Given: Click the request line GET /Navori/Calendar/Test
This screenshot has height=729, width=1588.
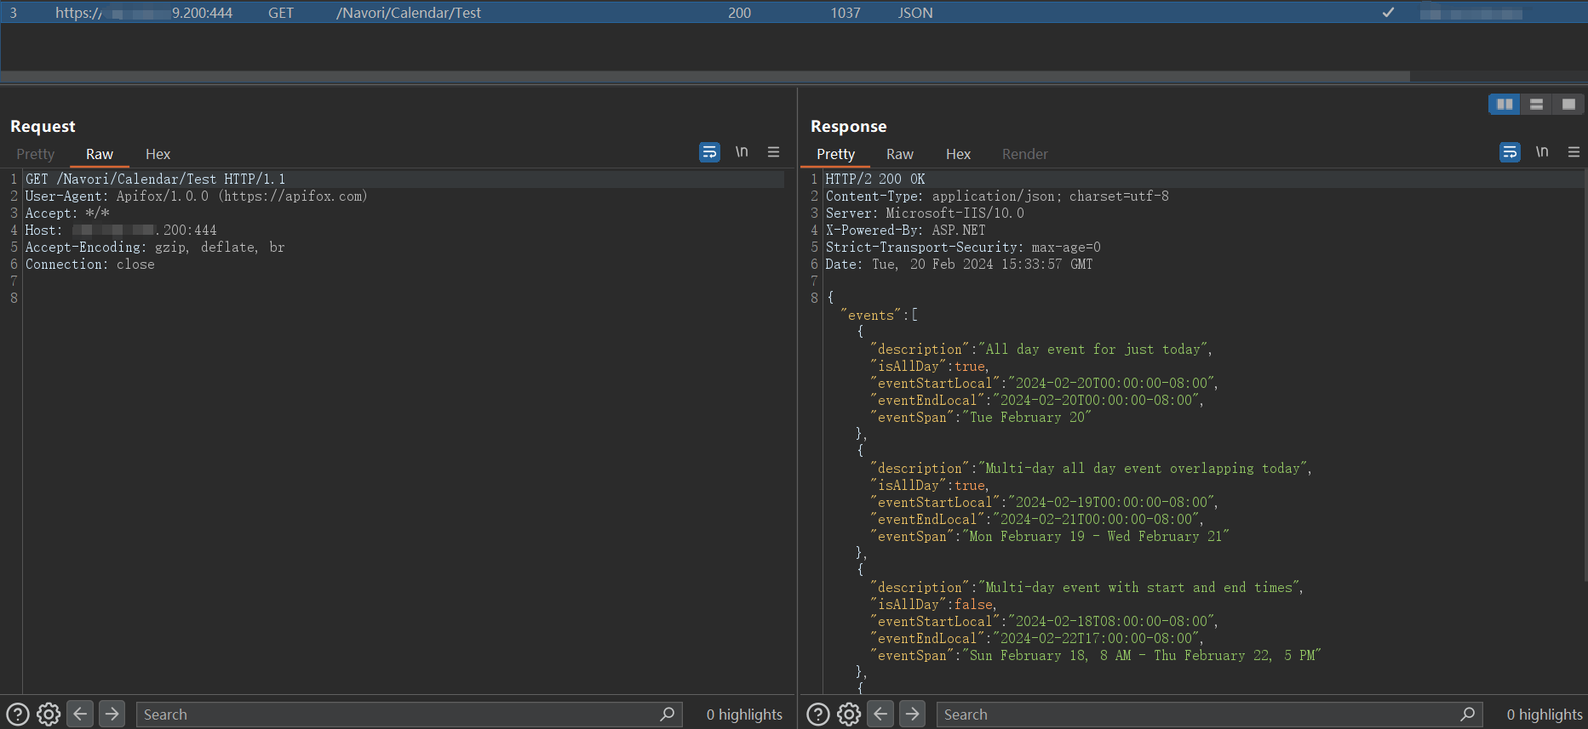Looking at the screenshot, I should 155,179.
